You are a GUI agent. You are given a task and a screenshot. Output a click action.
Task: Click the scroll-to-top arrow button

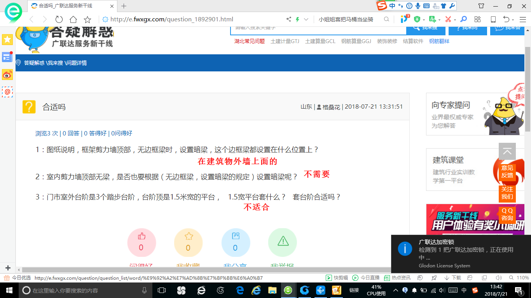tap(507, 151)
